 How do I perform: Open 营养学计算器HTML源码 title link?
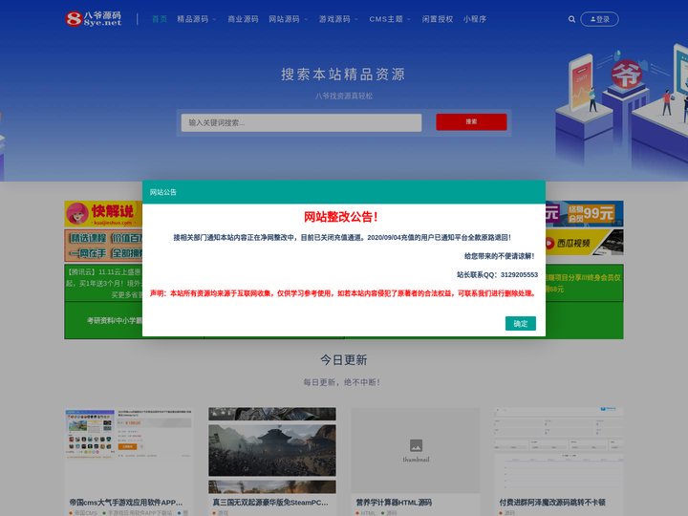[x=394, y=503]
